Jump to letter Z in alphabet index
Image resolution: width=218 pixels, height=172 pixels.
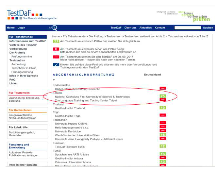point(113,75)
